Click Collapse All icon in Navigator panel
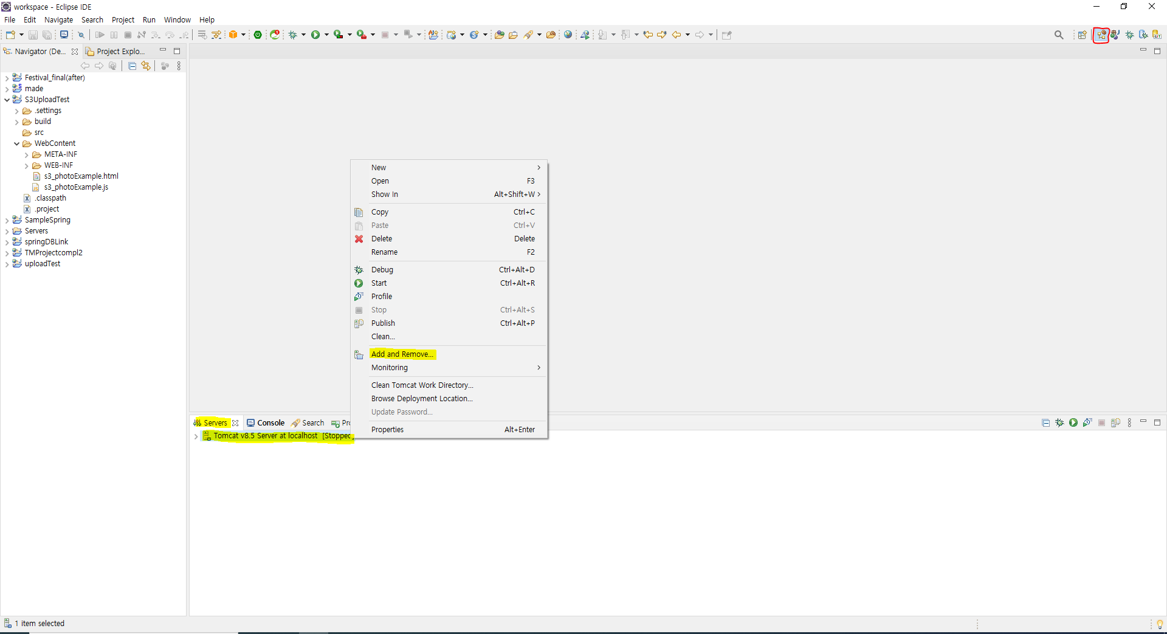Screen dimensions: 1167x634 pyautogui.click(x=133, y=66)
